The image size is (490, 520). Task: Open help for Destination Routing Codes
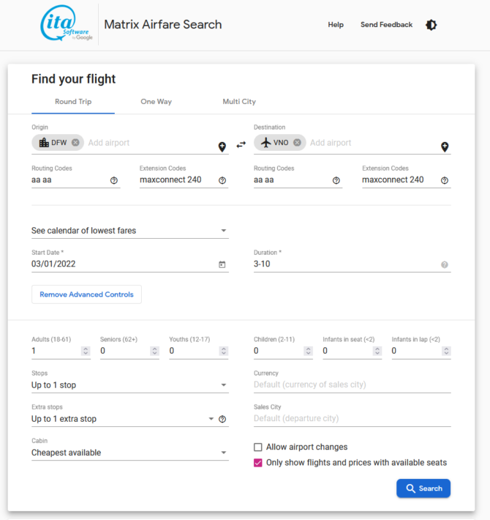[336, 180]
